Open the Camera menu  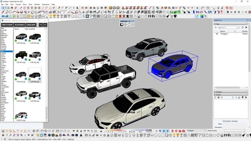[18, 4]
